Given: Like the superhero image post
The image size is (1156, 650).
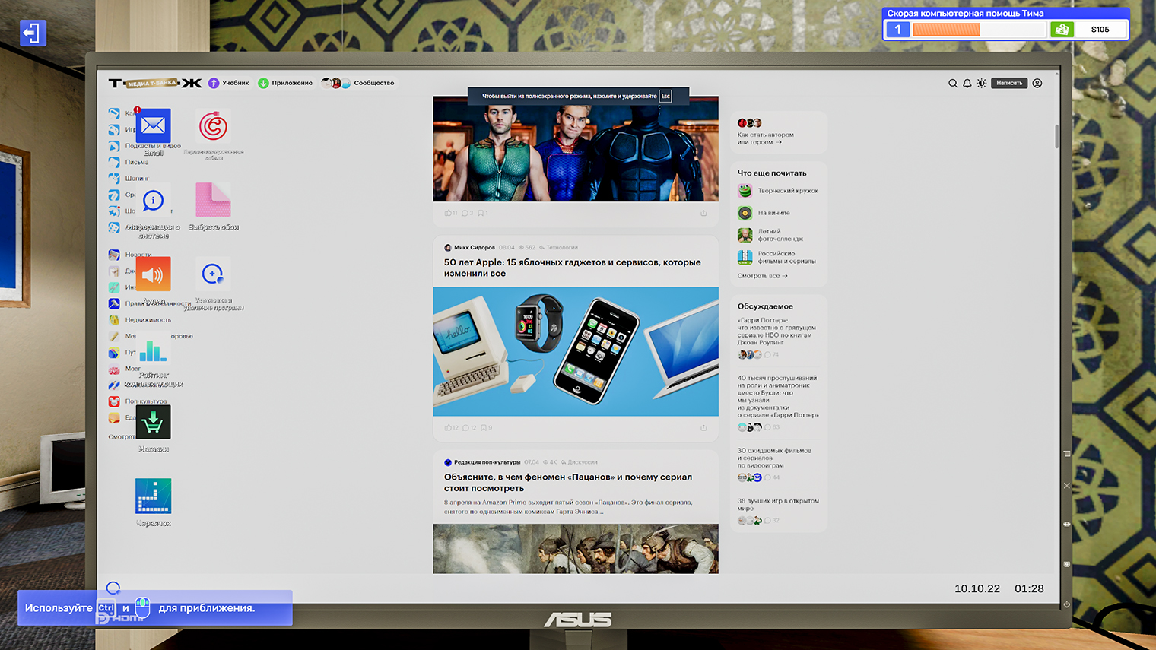Looking at the screenshot, I should (451, 213).
